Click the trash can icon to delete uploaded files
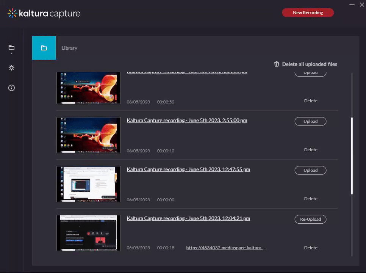Screen dimensions: 366x273 tap(277, 64)
